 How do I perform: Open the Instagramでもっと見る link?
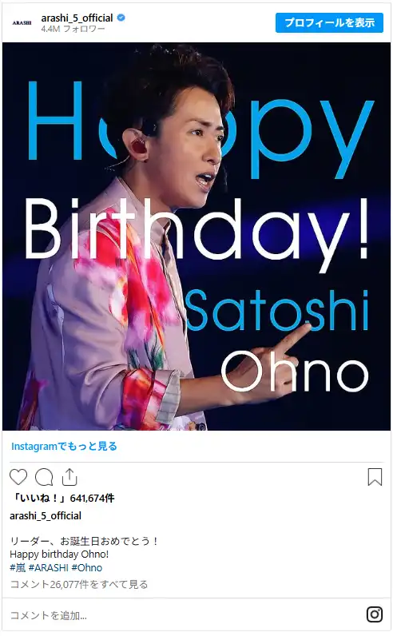[64, 446]
